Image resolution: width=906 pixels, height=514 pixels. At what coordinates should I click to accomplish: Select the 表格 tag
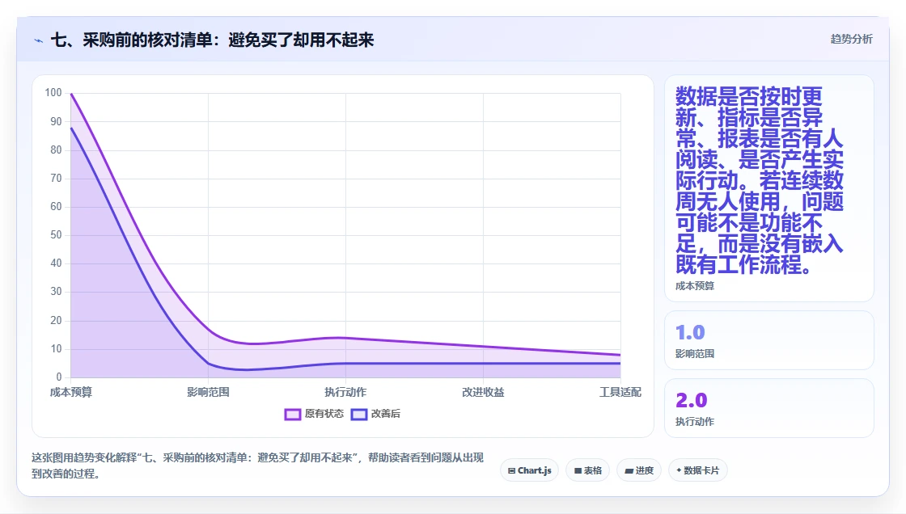(x=587, y=470)
